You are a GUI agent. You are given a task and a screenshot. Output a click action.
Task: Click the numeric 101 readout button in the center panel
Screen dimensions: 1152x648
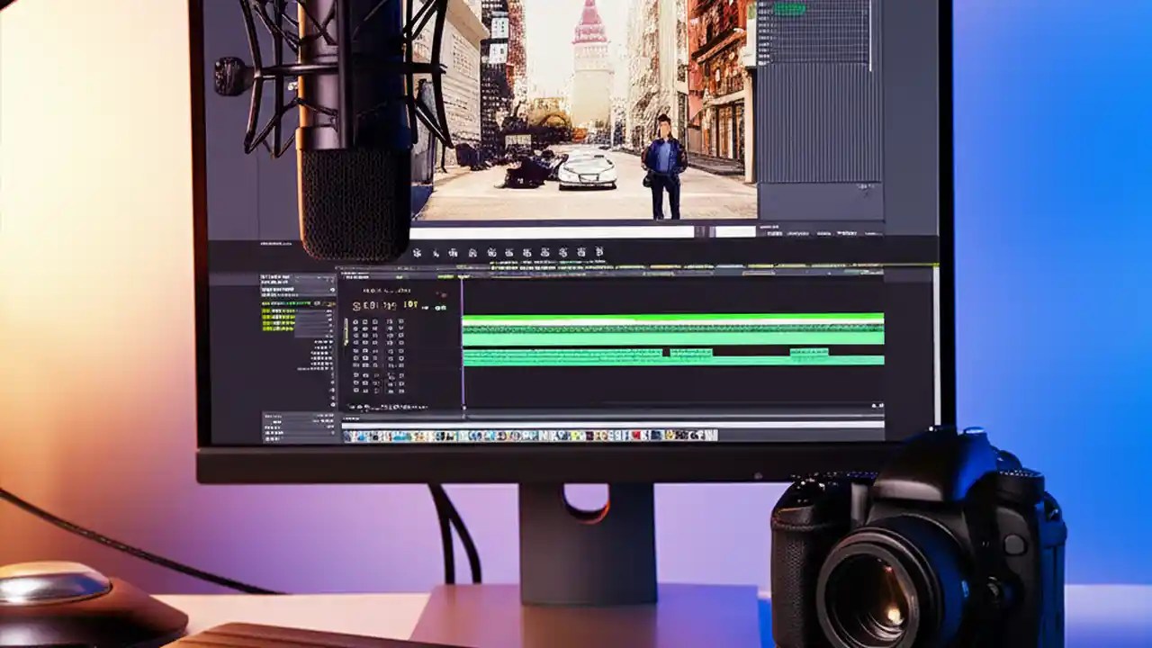410,305
